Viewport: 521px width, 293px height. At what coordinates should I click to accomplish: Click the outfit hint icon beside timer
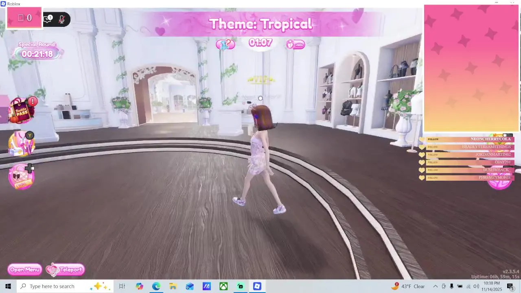point(225,44)
